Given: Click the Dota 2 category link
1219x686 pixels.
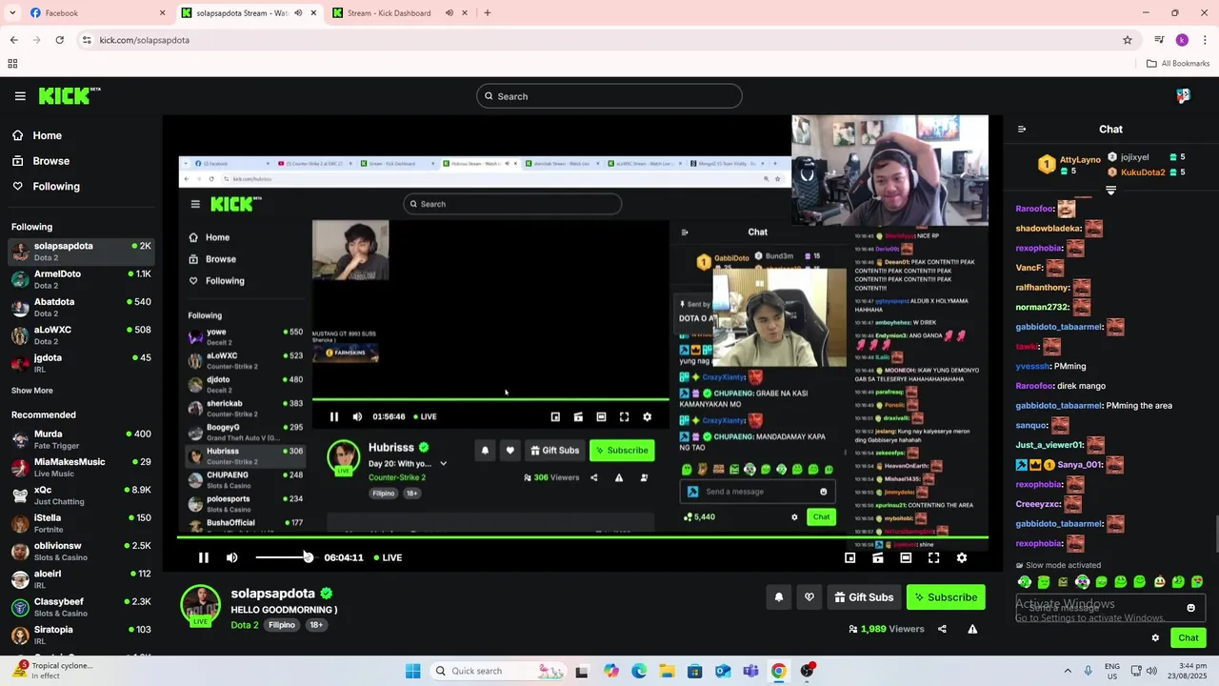Looking at the screenshot, I should point(245,625).
